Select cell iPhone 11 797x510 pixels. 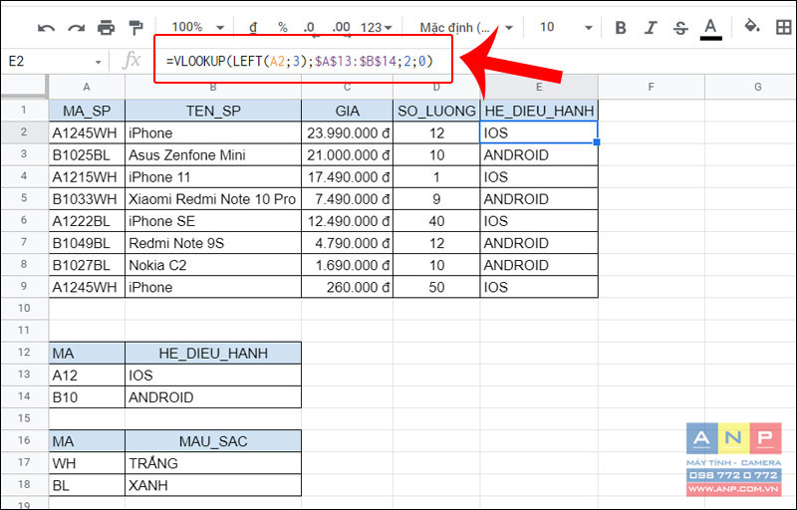213,176
